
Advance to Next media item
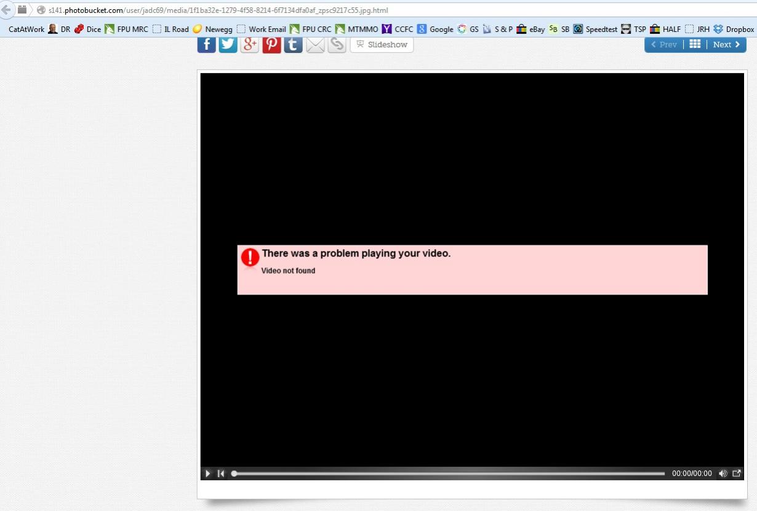(x=726, y=44)
